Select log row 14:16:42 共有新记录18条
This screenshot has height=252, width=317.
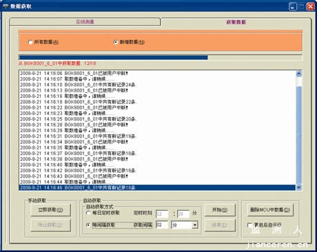point(157,170)
